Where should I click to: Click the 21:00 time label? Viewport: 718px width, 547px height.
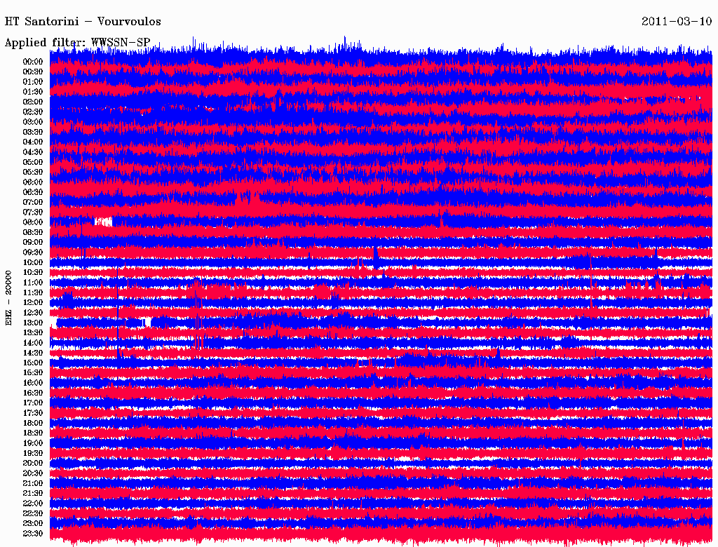tap(33, 483)
